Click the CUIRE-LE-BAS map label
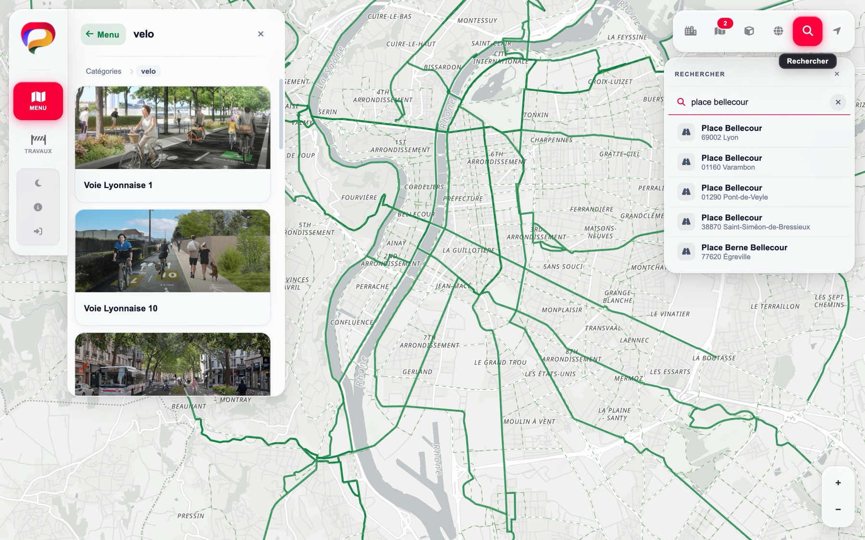Screen dimensions: 865x540 coord(390,16)
